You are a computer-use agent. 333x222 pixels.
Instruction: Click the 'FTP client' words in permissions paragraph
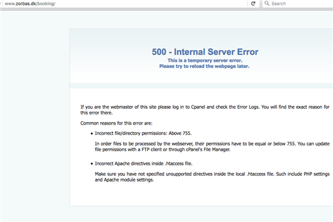[x=151, y=149]
